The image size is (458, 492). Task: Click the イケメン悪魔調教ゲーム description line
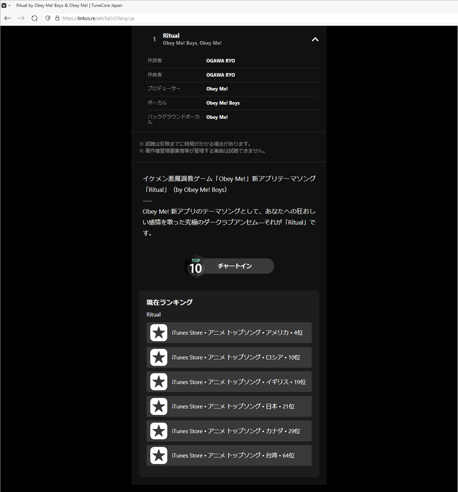pos(229,179)
